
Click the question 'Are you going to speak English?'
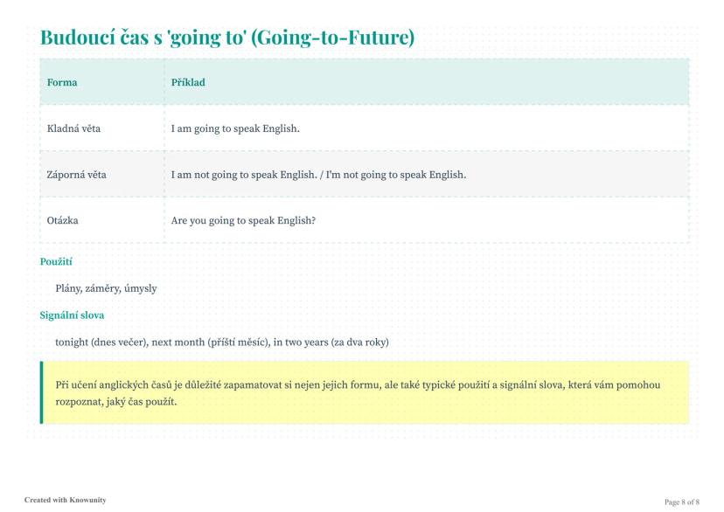click(243, 220)
